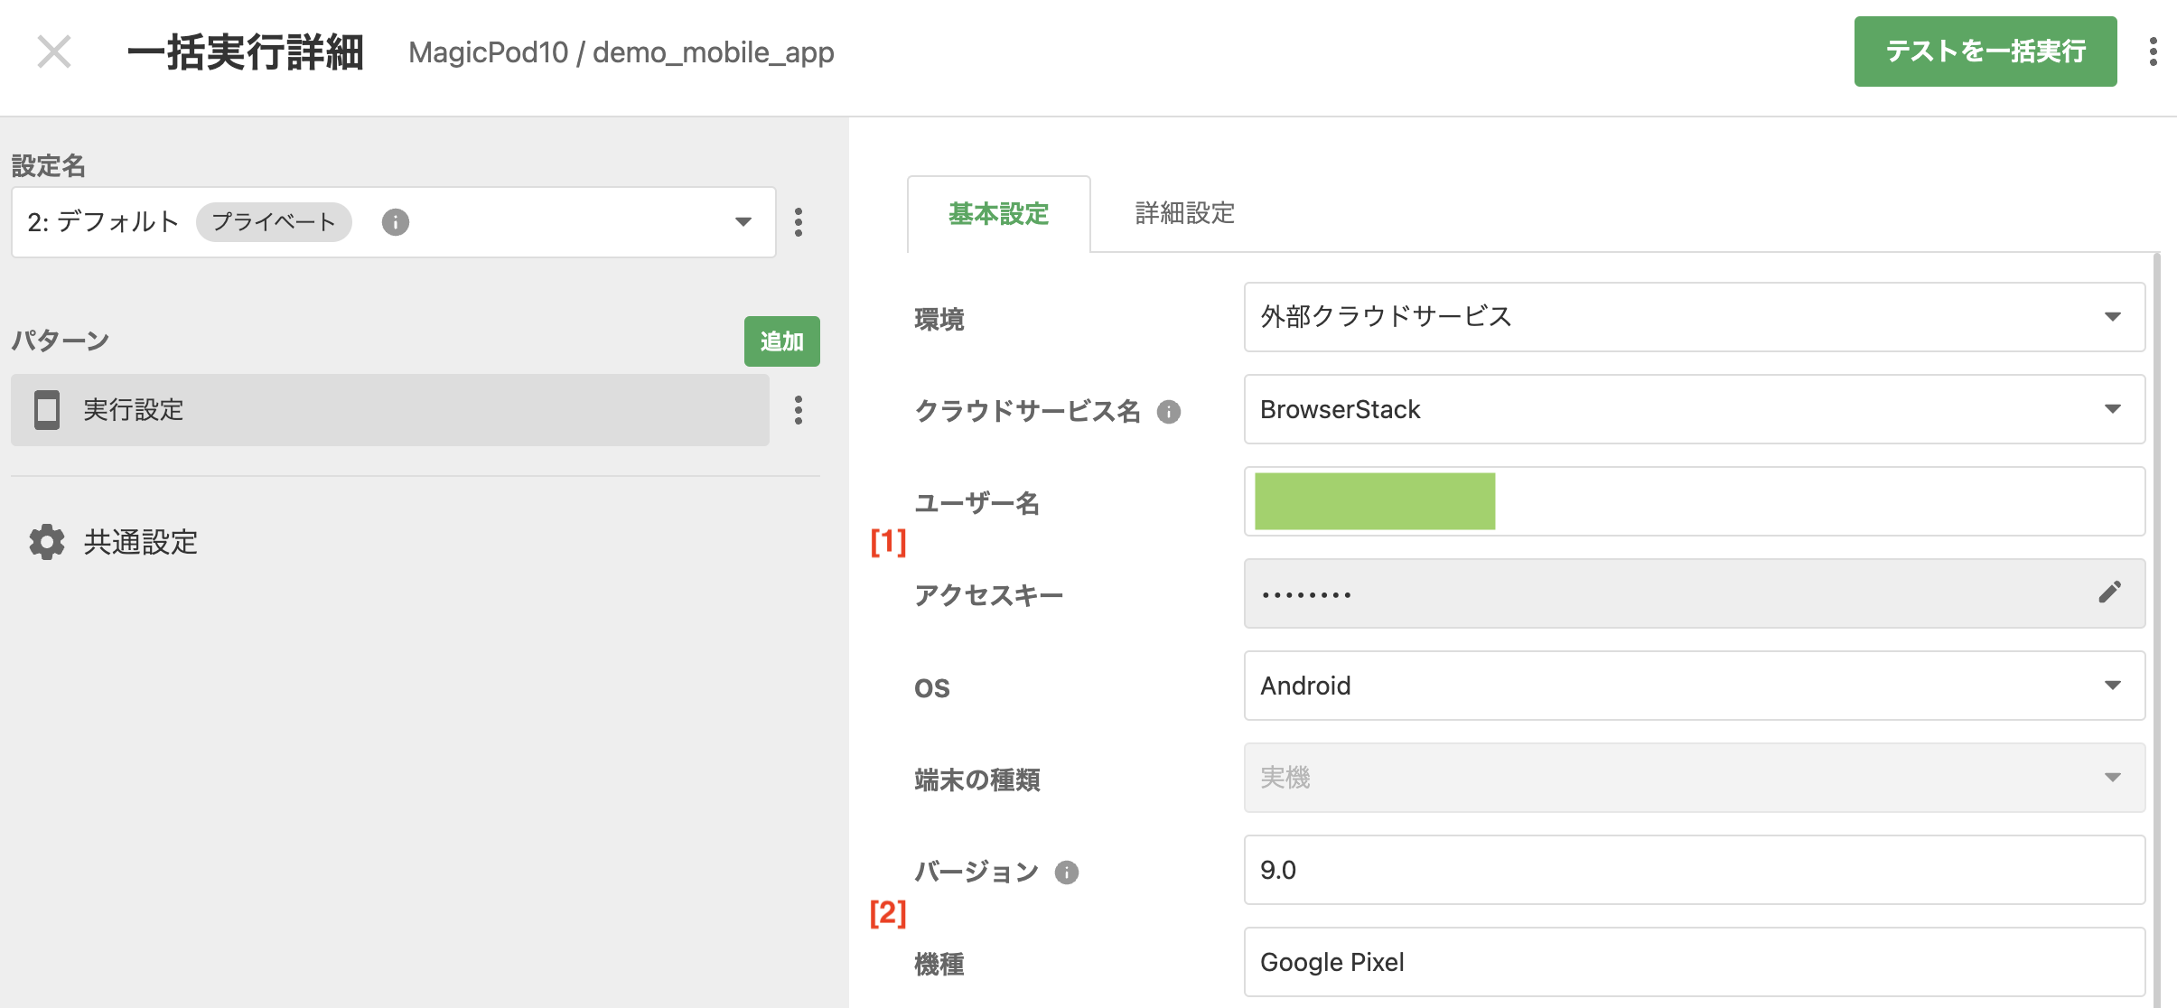The image size is (2177, 1008).
Task: Expand the 設定名 dropdown showing 2: デフォルト
Action: point(394,222)
